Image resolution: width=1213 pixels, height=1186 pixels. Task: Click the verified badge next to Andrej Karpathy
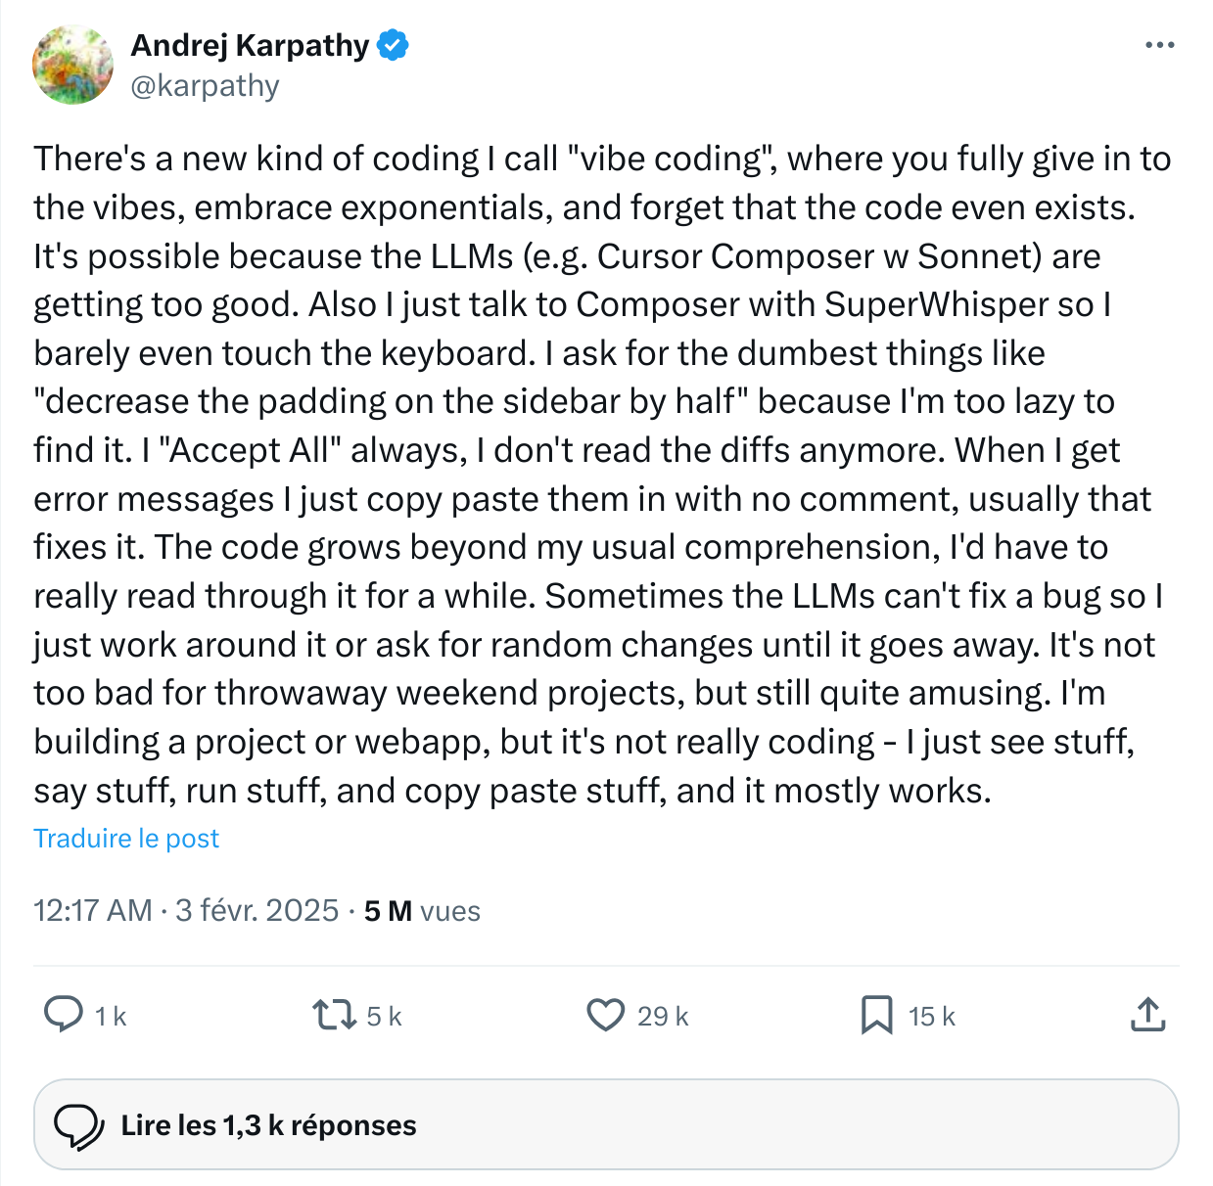393,45
